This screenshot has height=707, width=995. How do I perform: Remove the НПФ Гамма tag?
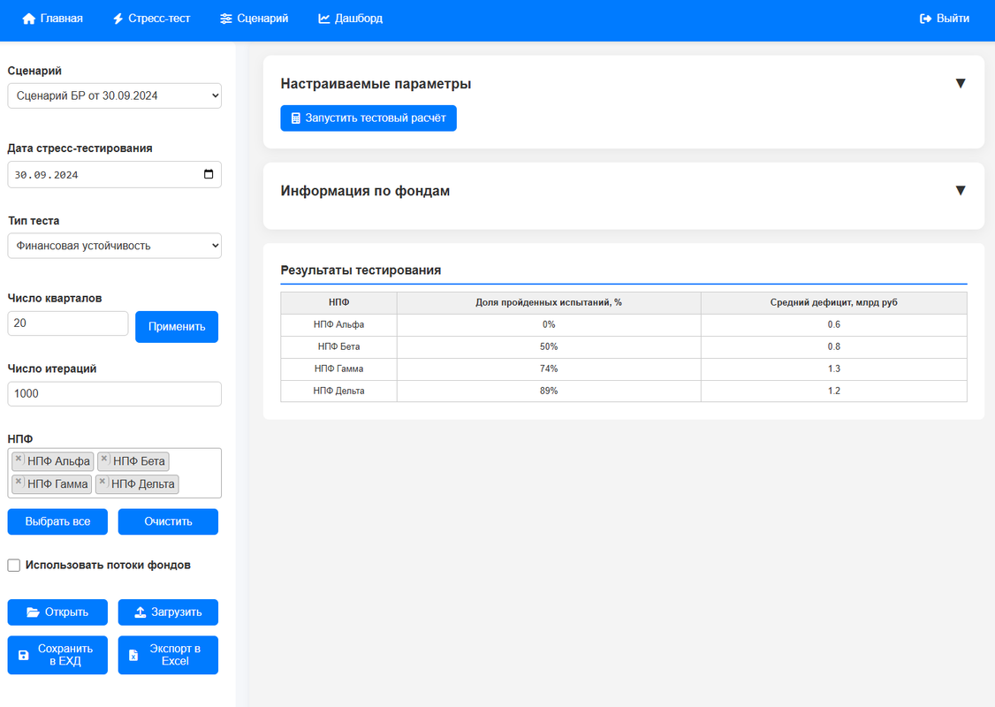coord(19,482)
